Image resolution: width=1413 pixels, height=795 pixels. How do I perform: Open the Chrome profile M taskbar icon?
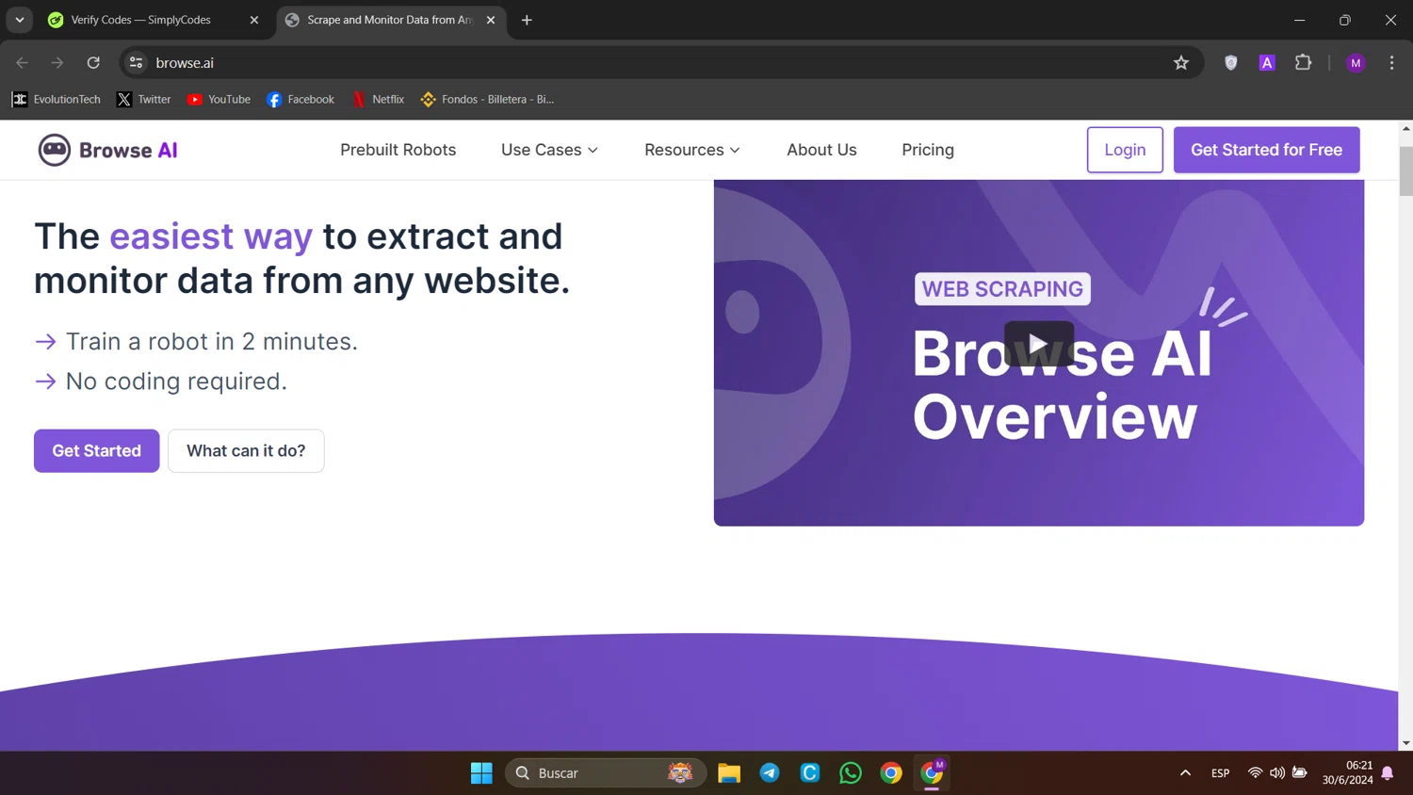pyautogui.click(x=932, y=773)
